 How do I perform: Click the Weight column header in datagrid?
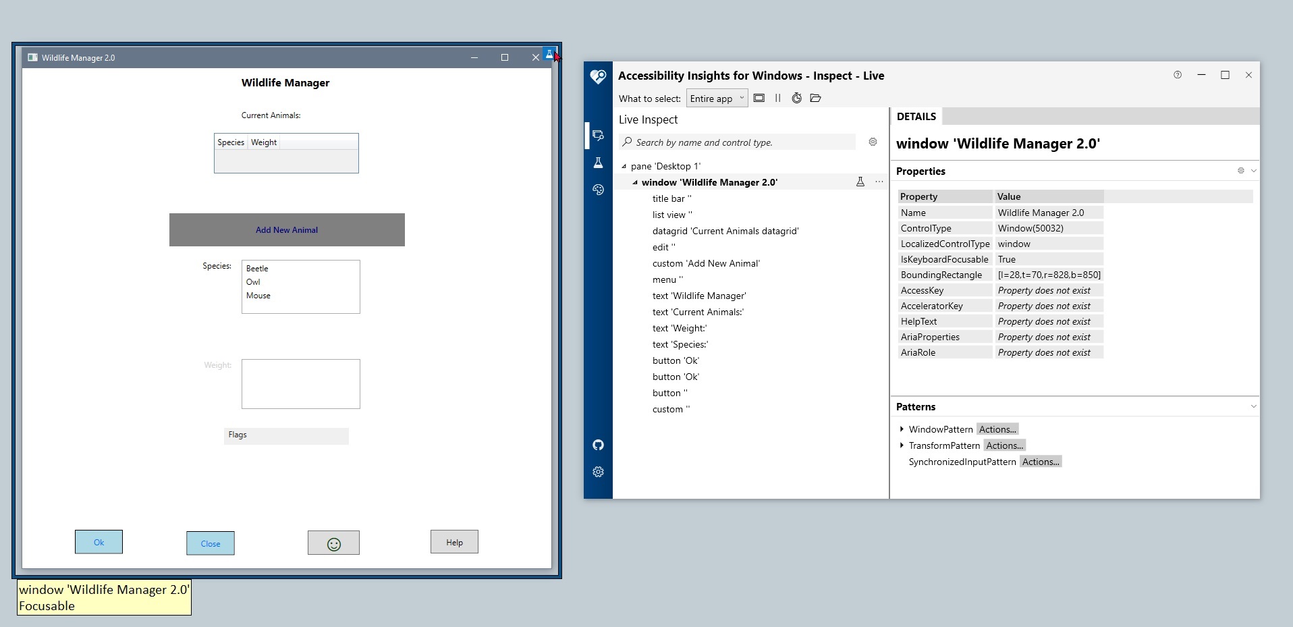coord(264,142)
